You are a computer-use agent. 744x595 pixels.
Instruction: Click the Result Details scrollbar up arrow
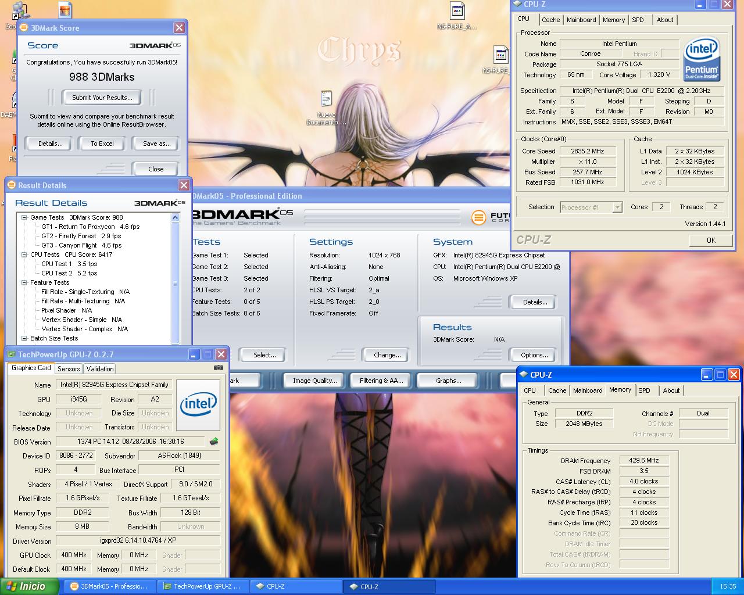[x=176, y=218]
